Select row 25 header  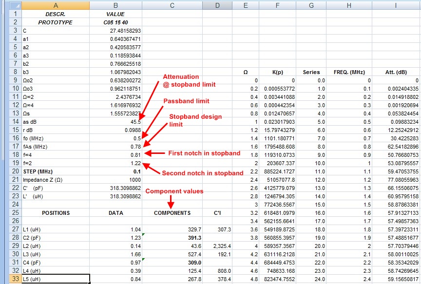click(x=16, y=212)
